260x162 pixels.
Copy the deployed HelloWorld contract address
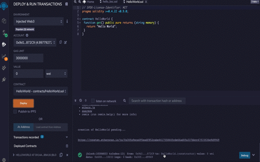(x=61, y=155)
